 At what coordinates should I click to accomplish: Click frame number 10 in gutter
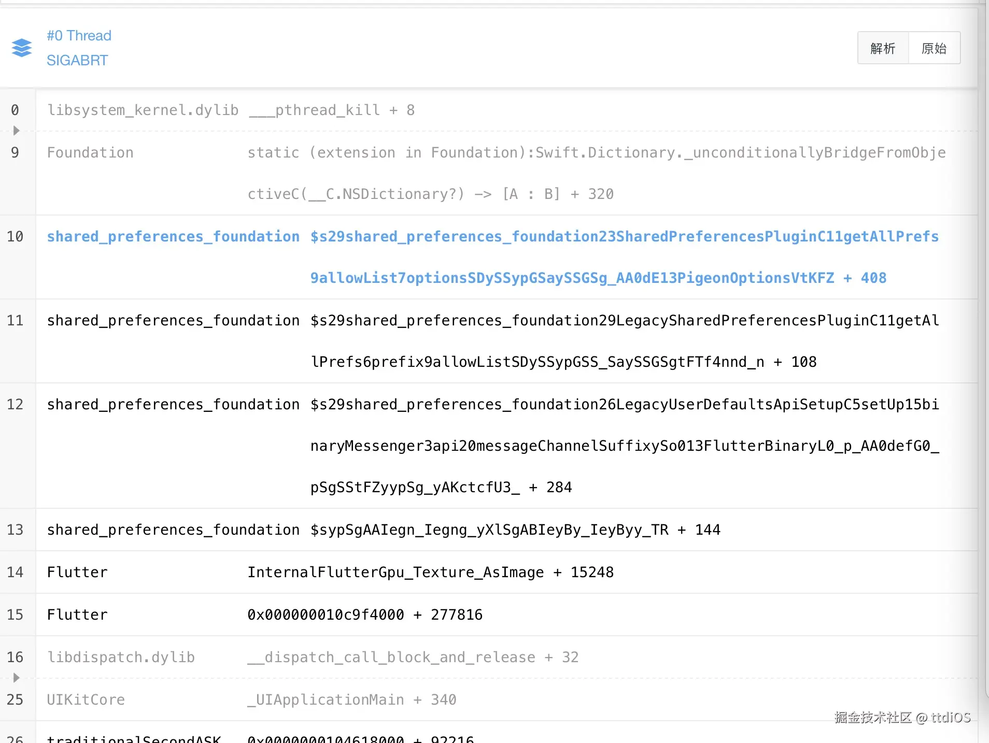point(15,236)
